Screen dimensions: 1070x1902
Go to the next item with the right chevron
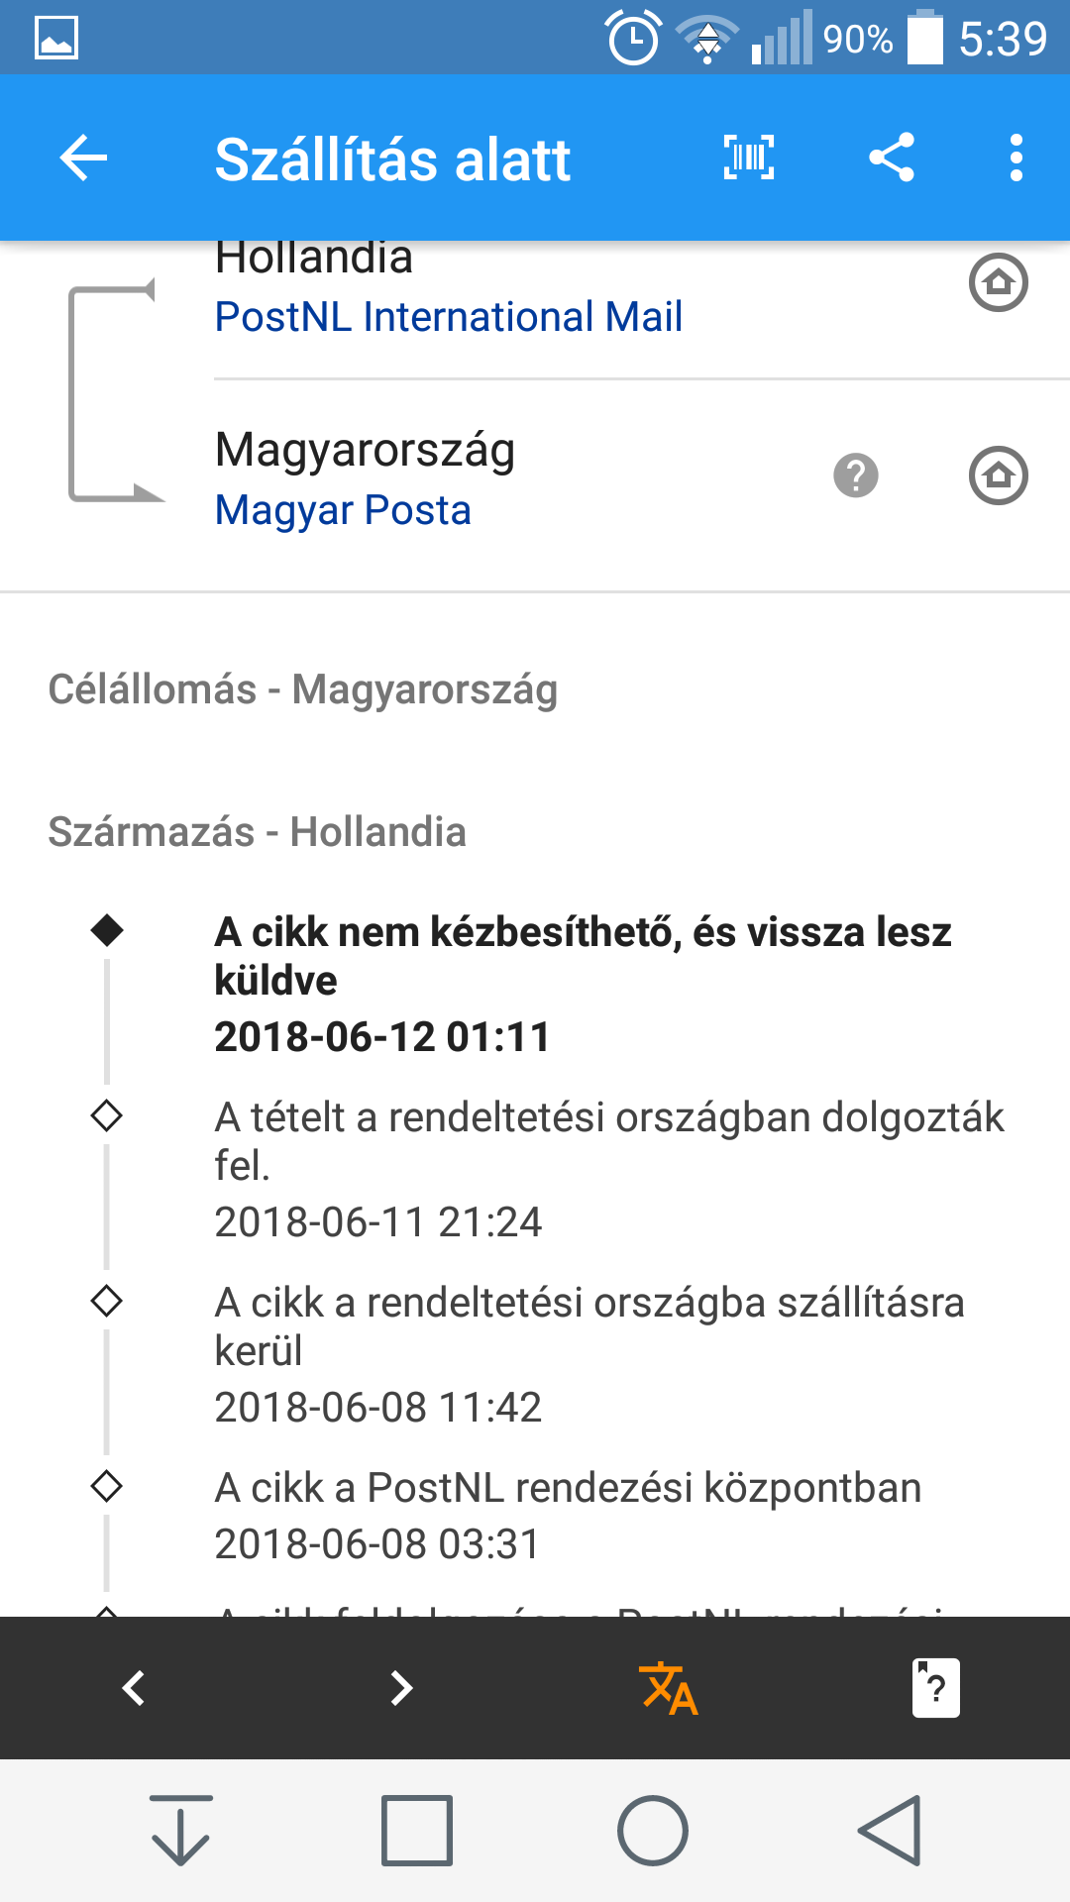(x=401, y=1688)
